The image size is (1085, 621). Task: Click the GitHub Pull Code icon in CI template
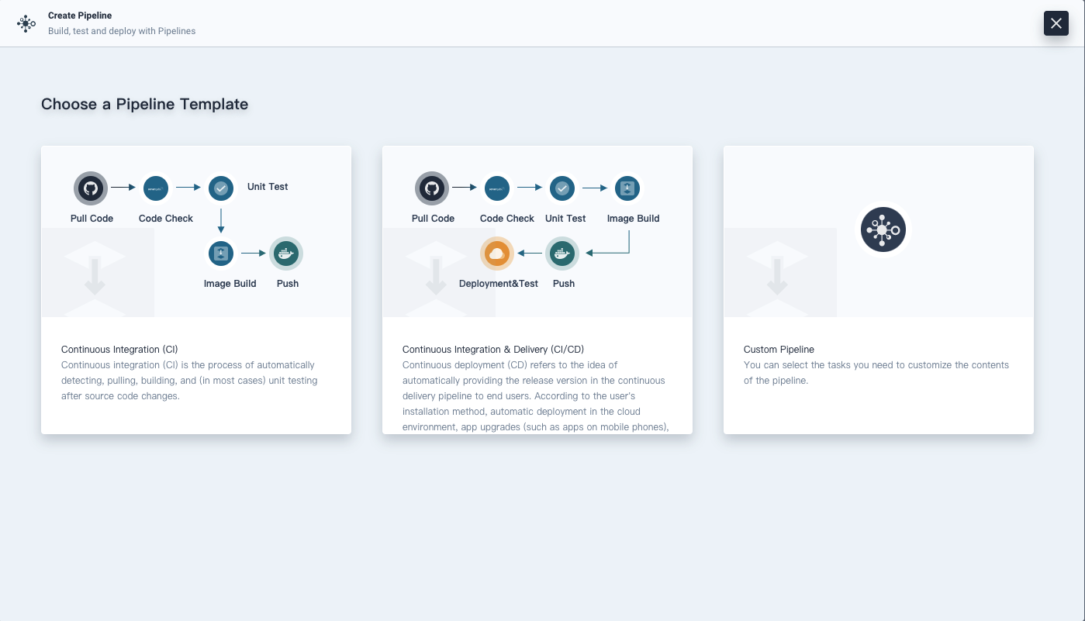91,188
